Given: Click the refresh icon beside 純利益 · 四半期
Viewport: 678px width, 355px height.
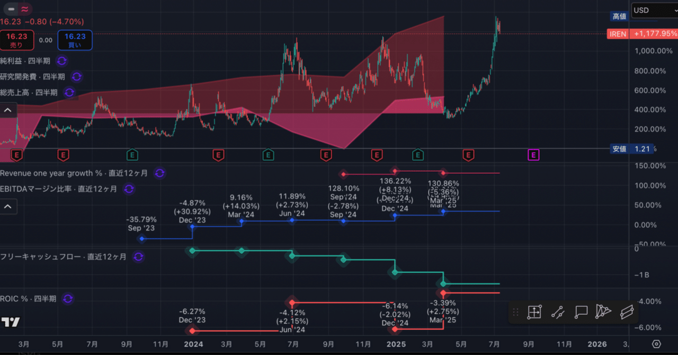Looking at the screenshot, I should [x=62, y=61].
